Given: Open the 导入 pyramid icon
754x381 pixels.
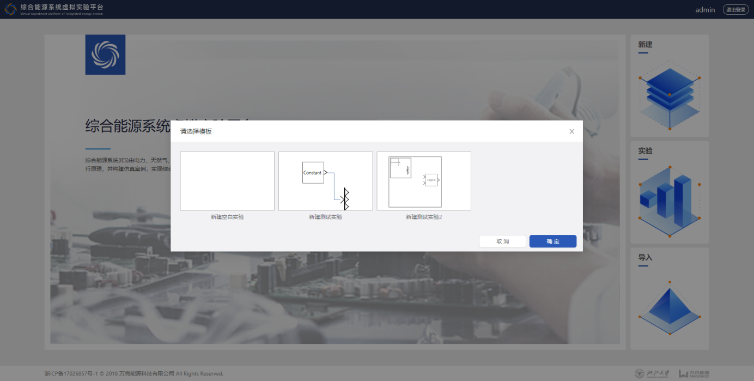Looking at the screenshot, I should click(670, 308).
